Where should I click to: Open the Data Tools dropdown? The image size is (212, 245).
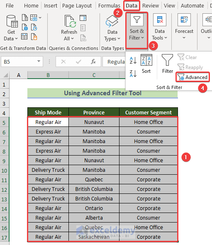coord(159,27)
